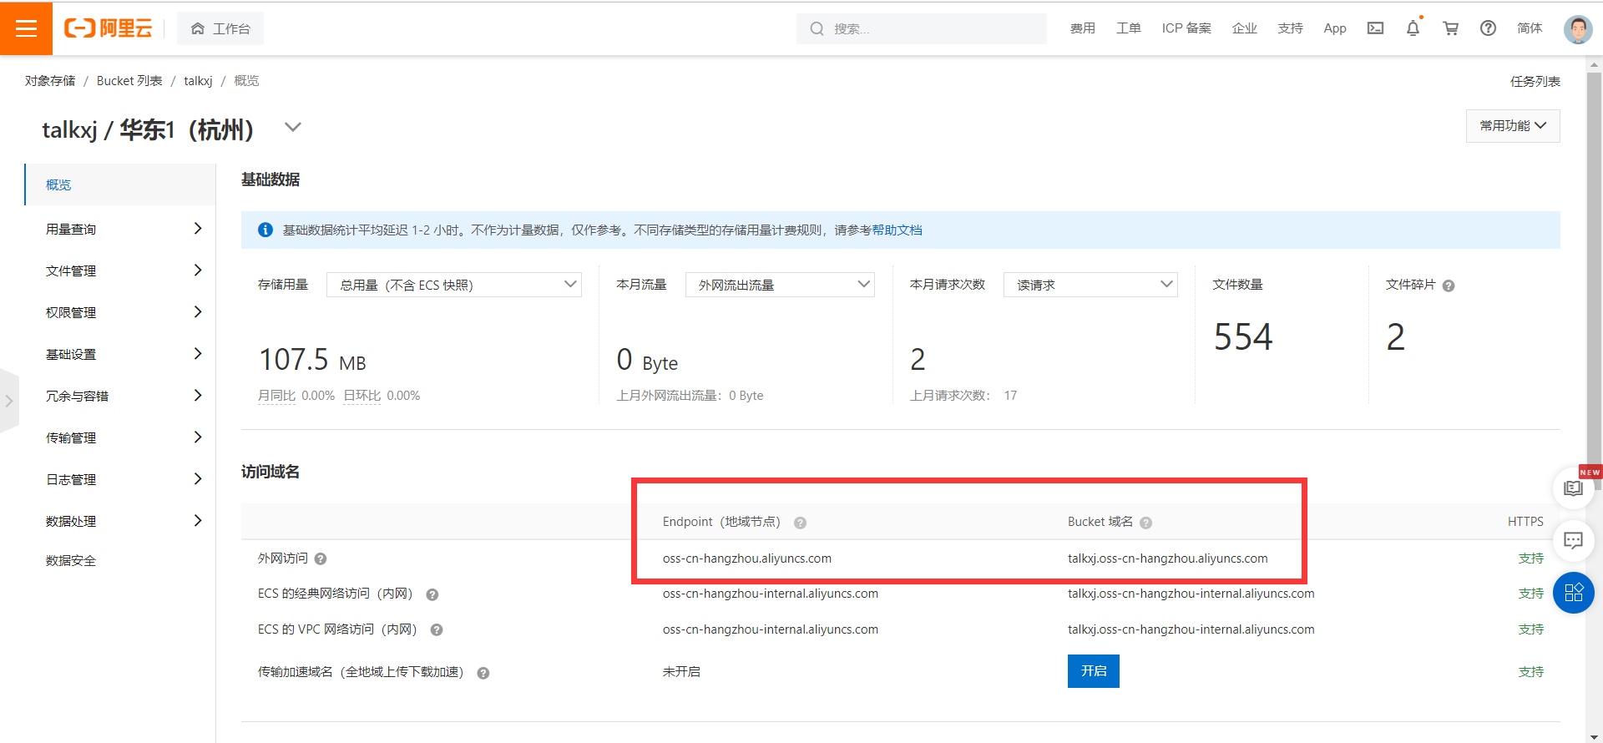The height and width of the screenshot is (743, 1603).
Task: Select endpoint oss-cn-hangzhou.aliyuncs.com text
Action: [x=747, y=559]
